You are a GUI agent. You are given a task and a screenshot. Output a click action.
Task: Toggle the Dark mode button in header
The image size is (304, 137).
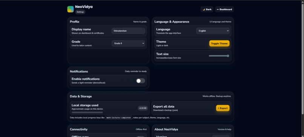pos(207,9)
